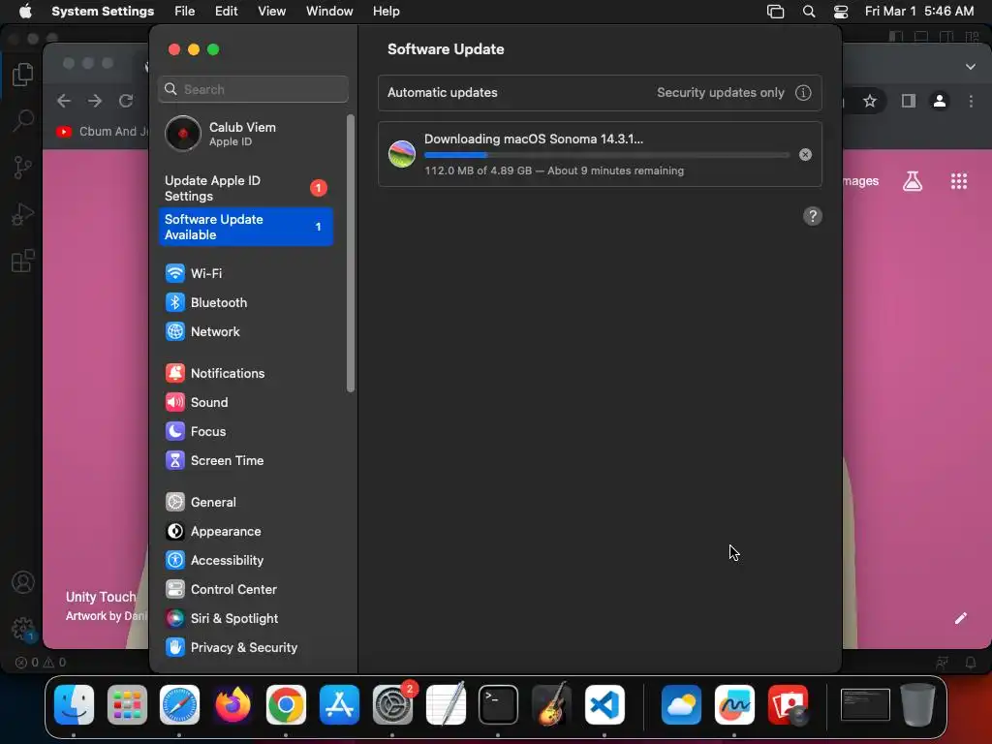Screen dimensions: 992x744
Task: Click the sidebar scrollbar in System Settings
Action: coord(351,253)
